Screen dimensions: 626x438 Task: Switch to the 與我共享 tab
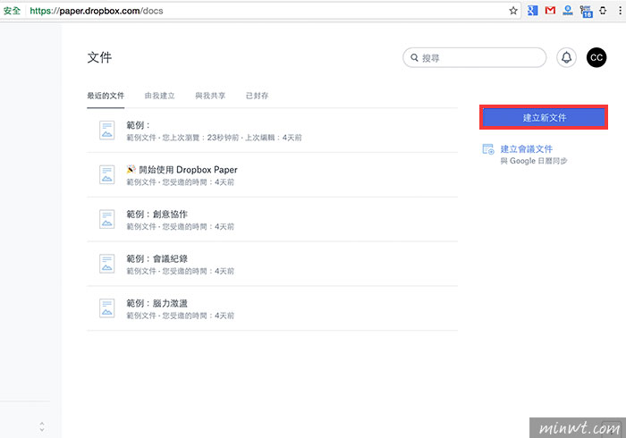click(x=210, y=96)
